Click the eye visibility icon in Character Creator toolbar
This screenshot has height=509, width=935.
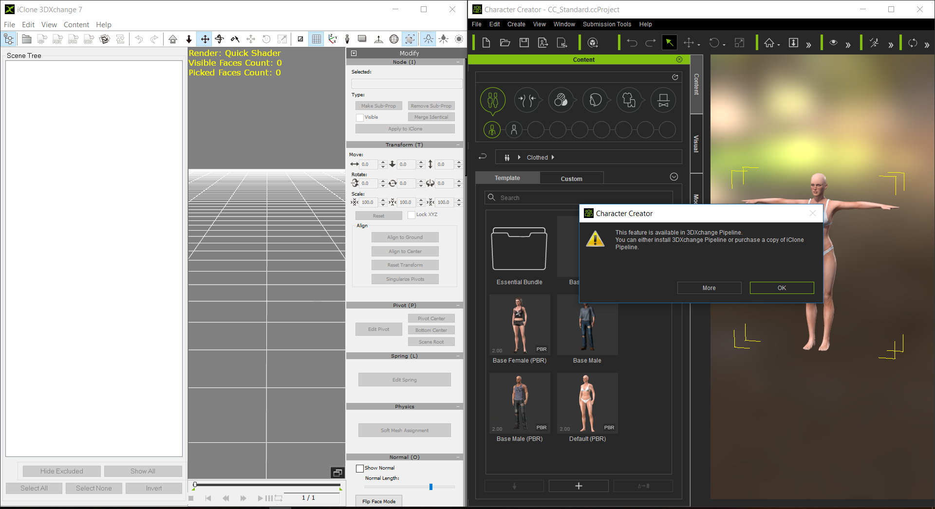[834, 43]
